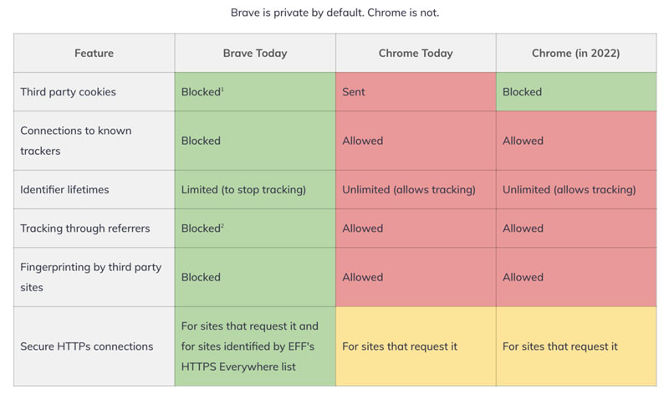Click the Brave is private by default caption
669x400 pixels.
click(x=335, y=13)
